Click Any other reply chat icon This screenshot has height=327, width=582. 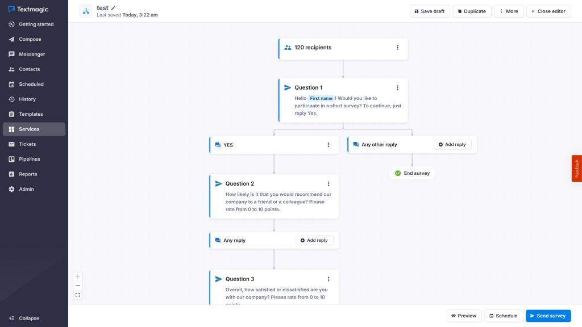point(356,145)
